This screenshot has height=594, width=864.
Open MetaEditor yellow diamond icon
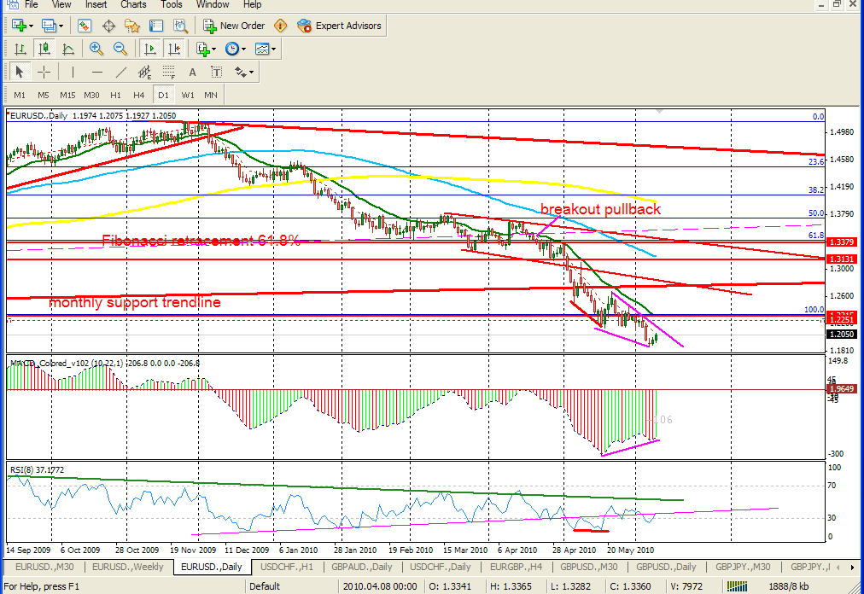tap(281, 26)
